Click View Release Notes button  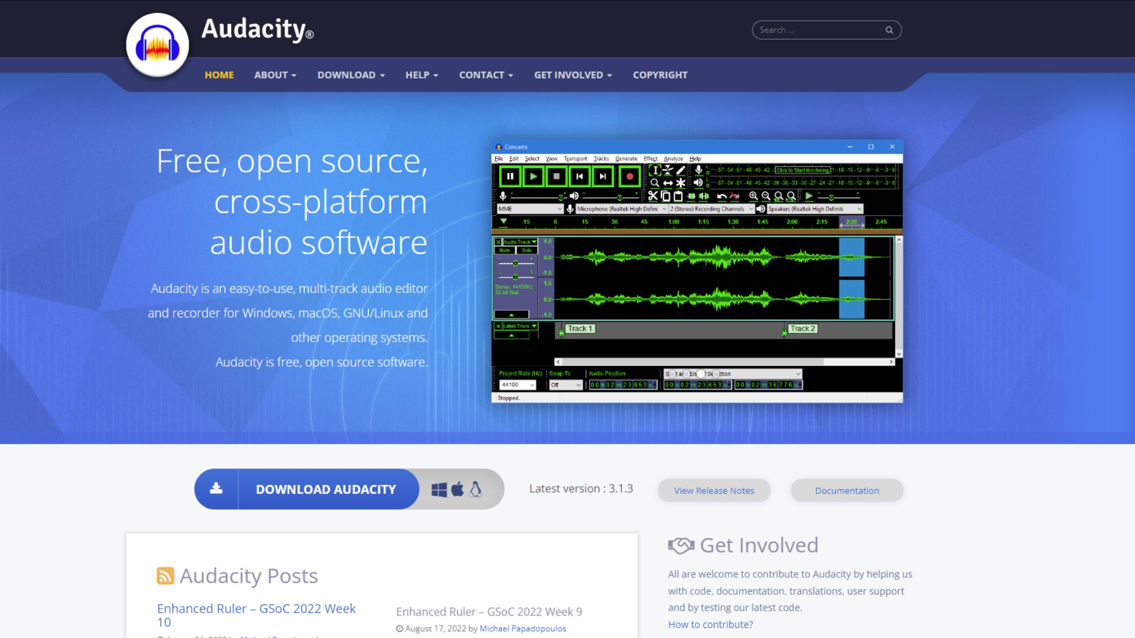pyautogui.click(x=714, y=491)
